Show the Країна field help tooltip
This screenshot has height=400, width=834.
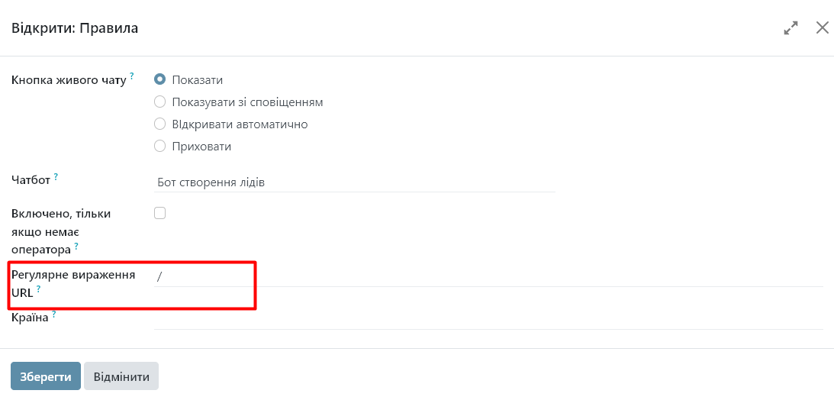pyautogui.click(x=54, y=313)
